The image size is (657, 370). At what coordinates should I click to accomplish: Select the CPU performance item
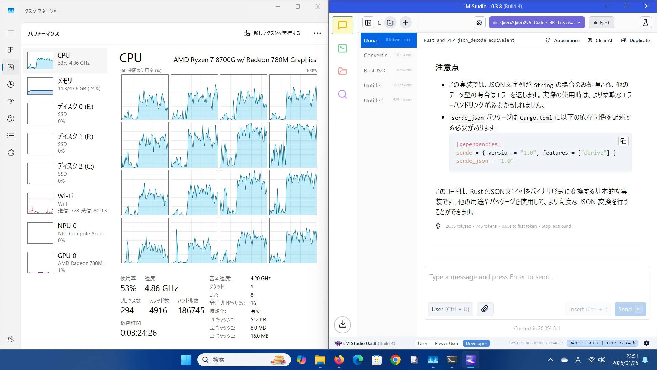pos(65,60)
